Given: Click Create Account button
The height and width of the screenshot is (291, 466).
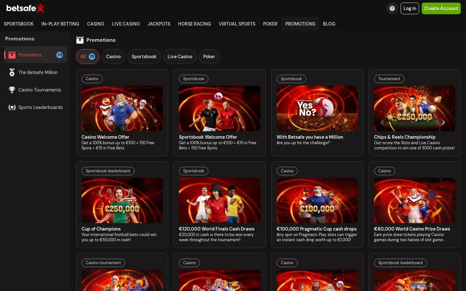Looking at the screenshot, I should [x=441, y=8].
